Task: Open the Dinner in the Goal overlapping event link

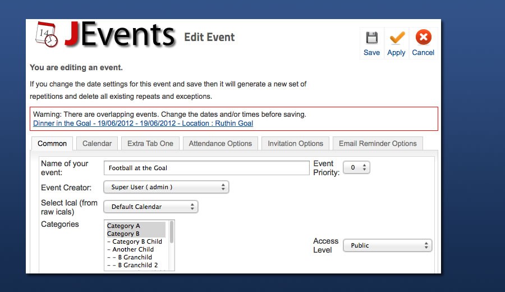Action: (143, 124)
